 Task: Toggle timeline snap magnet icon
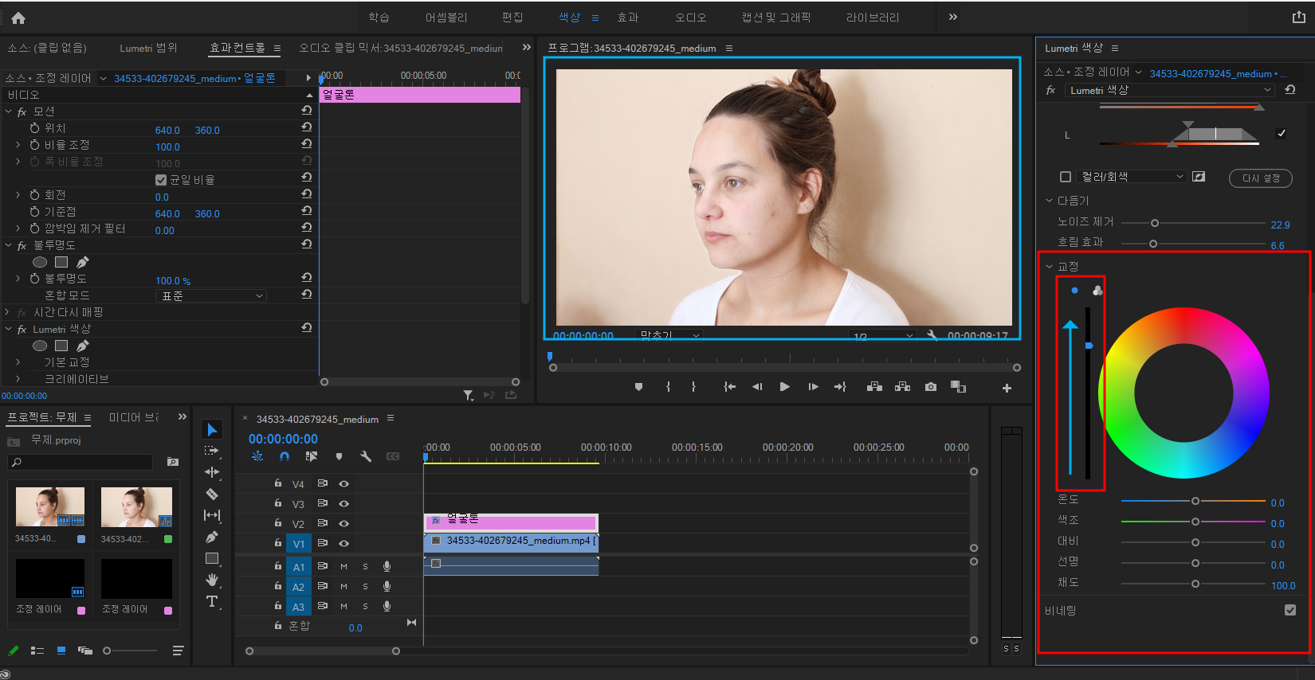tap(285, 456)
